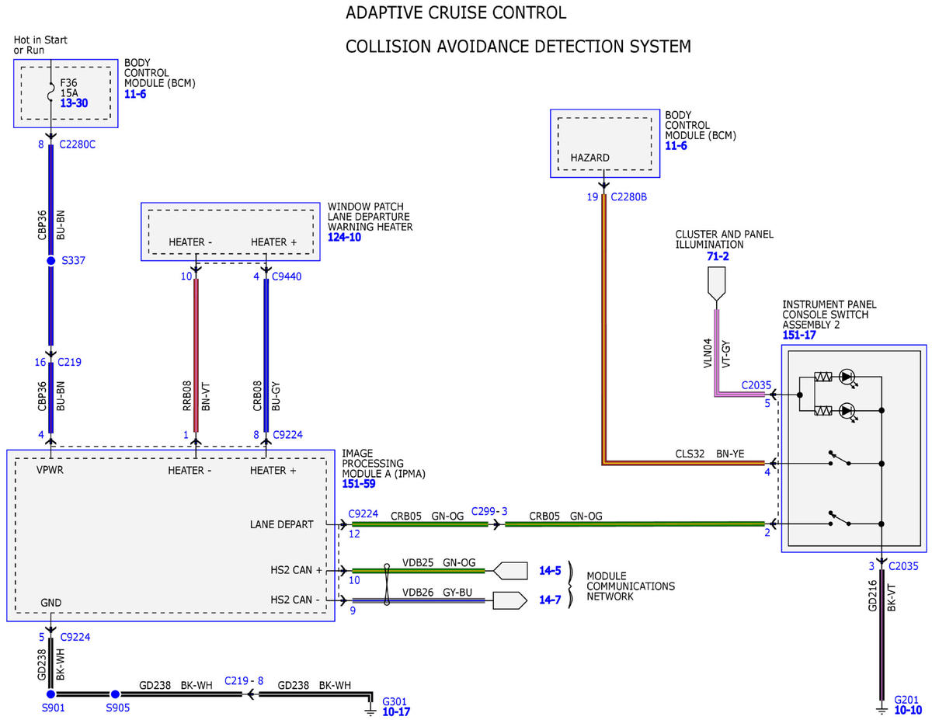Follow the 14-5 HS2 CAN + reference
The height and width of the screenshot is (720, 932).
(551, 570)
